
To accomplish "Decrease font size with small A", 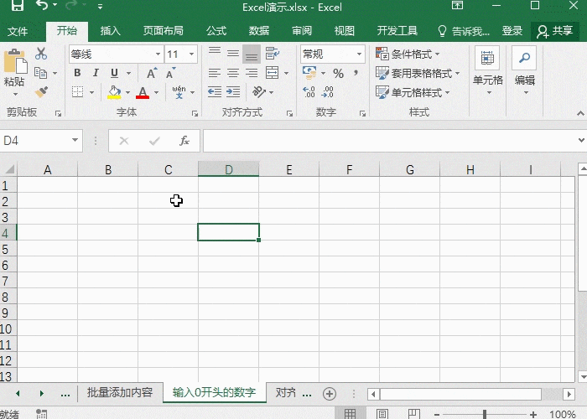I will [170, 73].
